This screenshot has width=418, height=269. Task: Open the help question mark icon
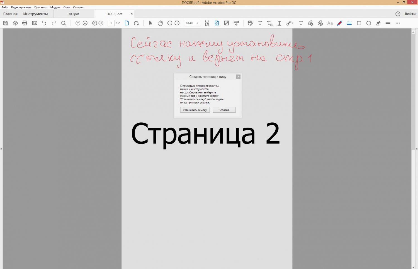click(398, 14)
